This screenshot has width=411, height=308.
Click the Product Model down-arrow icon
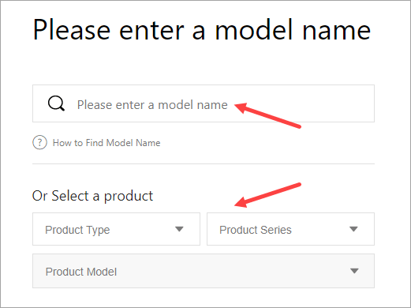click(354, 271)
